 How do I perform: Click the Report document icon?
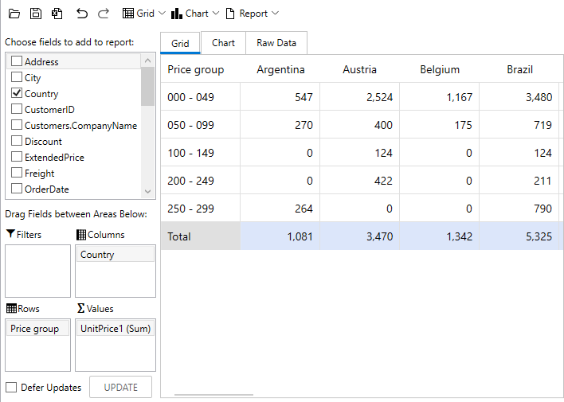[x=230, y=14]
